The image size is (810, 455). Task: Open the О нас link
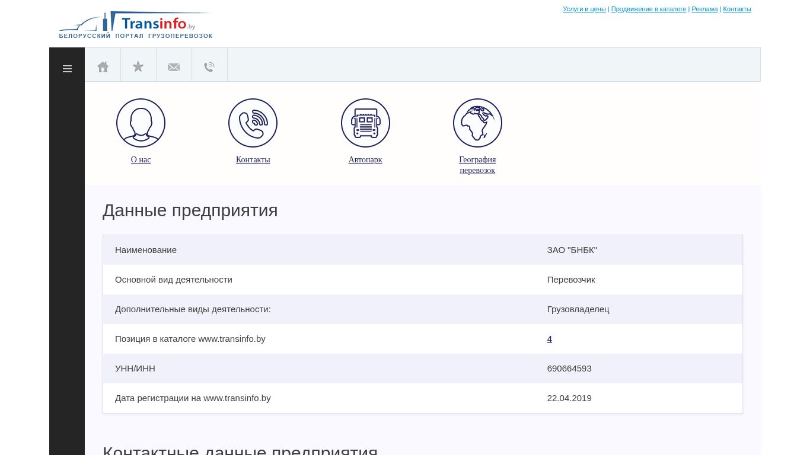141,159
